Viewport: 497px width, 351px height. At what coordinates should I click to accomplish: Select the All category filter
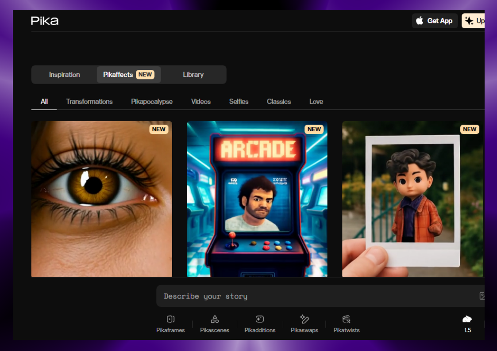click(44, 102)
